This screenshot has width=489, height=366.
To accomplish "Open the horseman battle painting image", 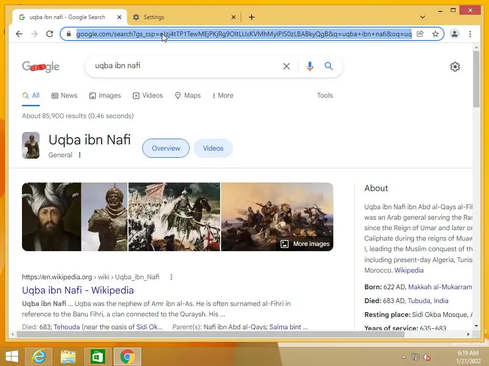I will (174, 217).
